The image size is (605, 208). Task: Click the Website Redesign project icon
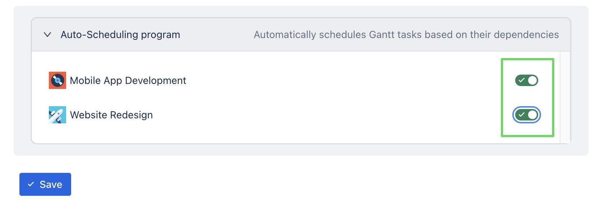tap(57, 115)
